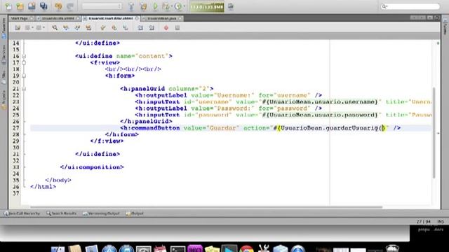The width and height of the screenshot is (449, 252).
Task: Click the horizontal editor scrollbar
Action: pos(206,207)
